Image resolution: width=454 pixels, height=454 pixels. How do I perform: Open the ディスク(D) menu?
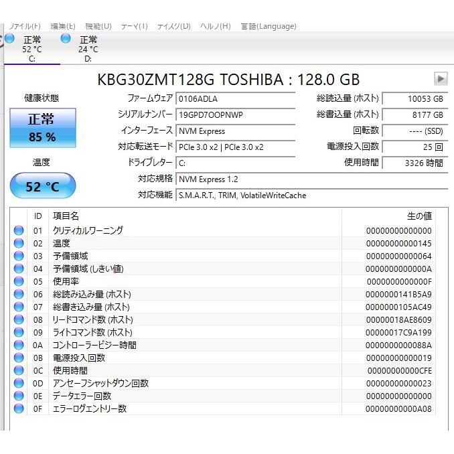click(x=173, y=26)
